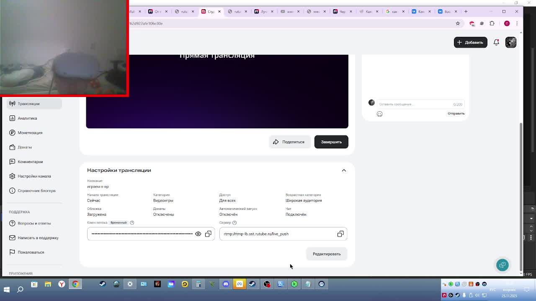Click the Добавить button
This screenshot has height=301, width=536.
coord(470,42)
